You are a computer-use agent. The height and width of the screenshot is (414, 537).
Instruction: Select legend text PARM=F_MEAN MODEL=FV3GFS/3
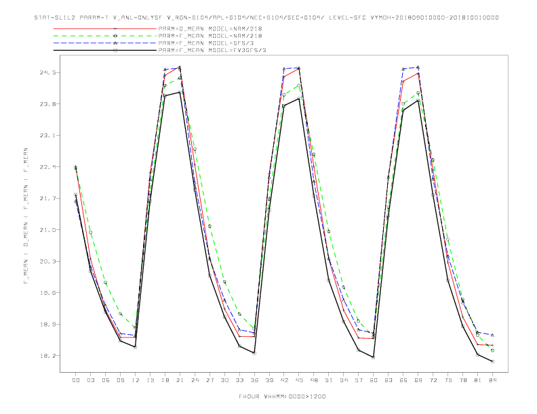(212, 50)
